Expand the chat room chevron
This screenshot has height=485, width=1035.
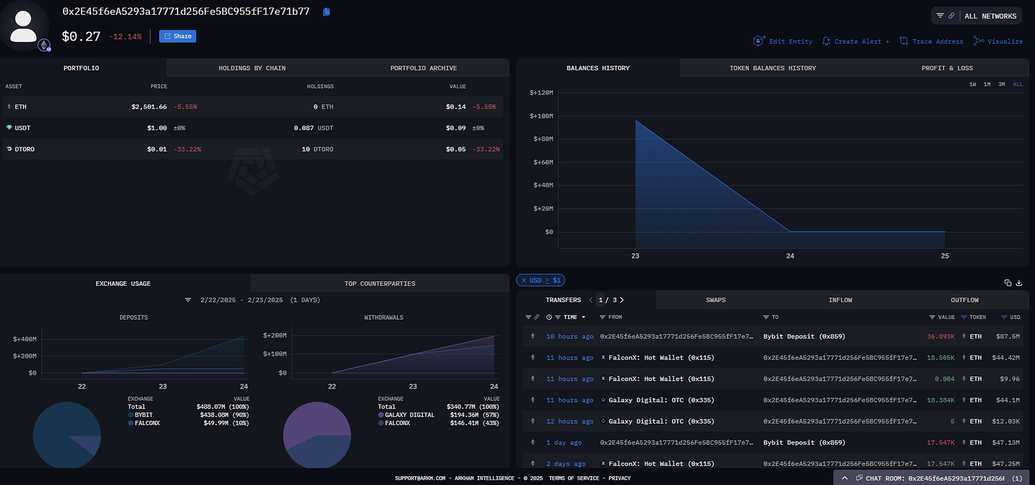[x=845, y=478]
